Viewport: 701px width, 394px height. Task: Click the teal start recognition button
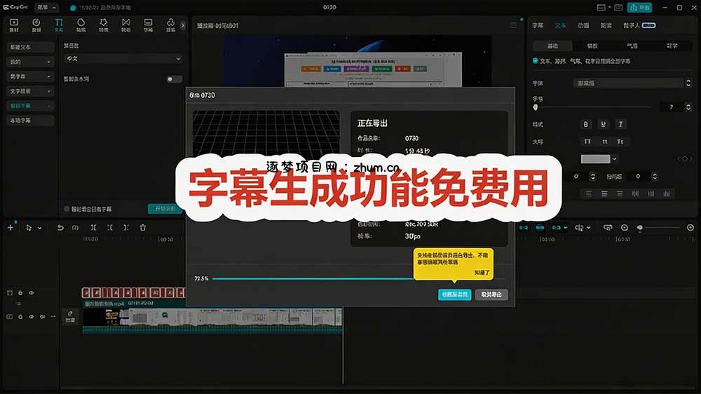pyautogui.click(x=165, y=209)
